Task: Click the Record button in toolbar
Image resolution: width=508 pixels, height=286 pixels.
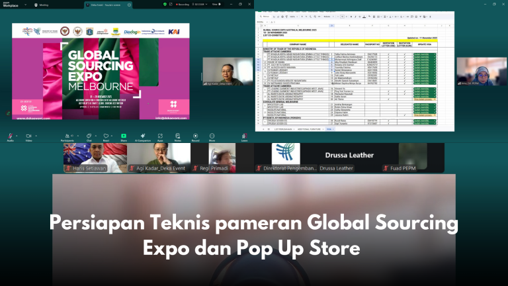Action: (x=195, y=136)
